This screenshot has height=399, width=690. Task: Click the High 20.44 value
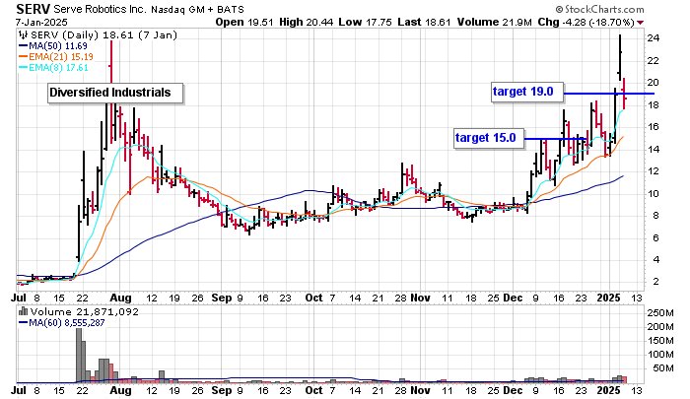click(307, 22)
